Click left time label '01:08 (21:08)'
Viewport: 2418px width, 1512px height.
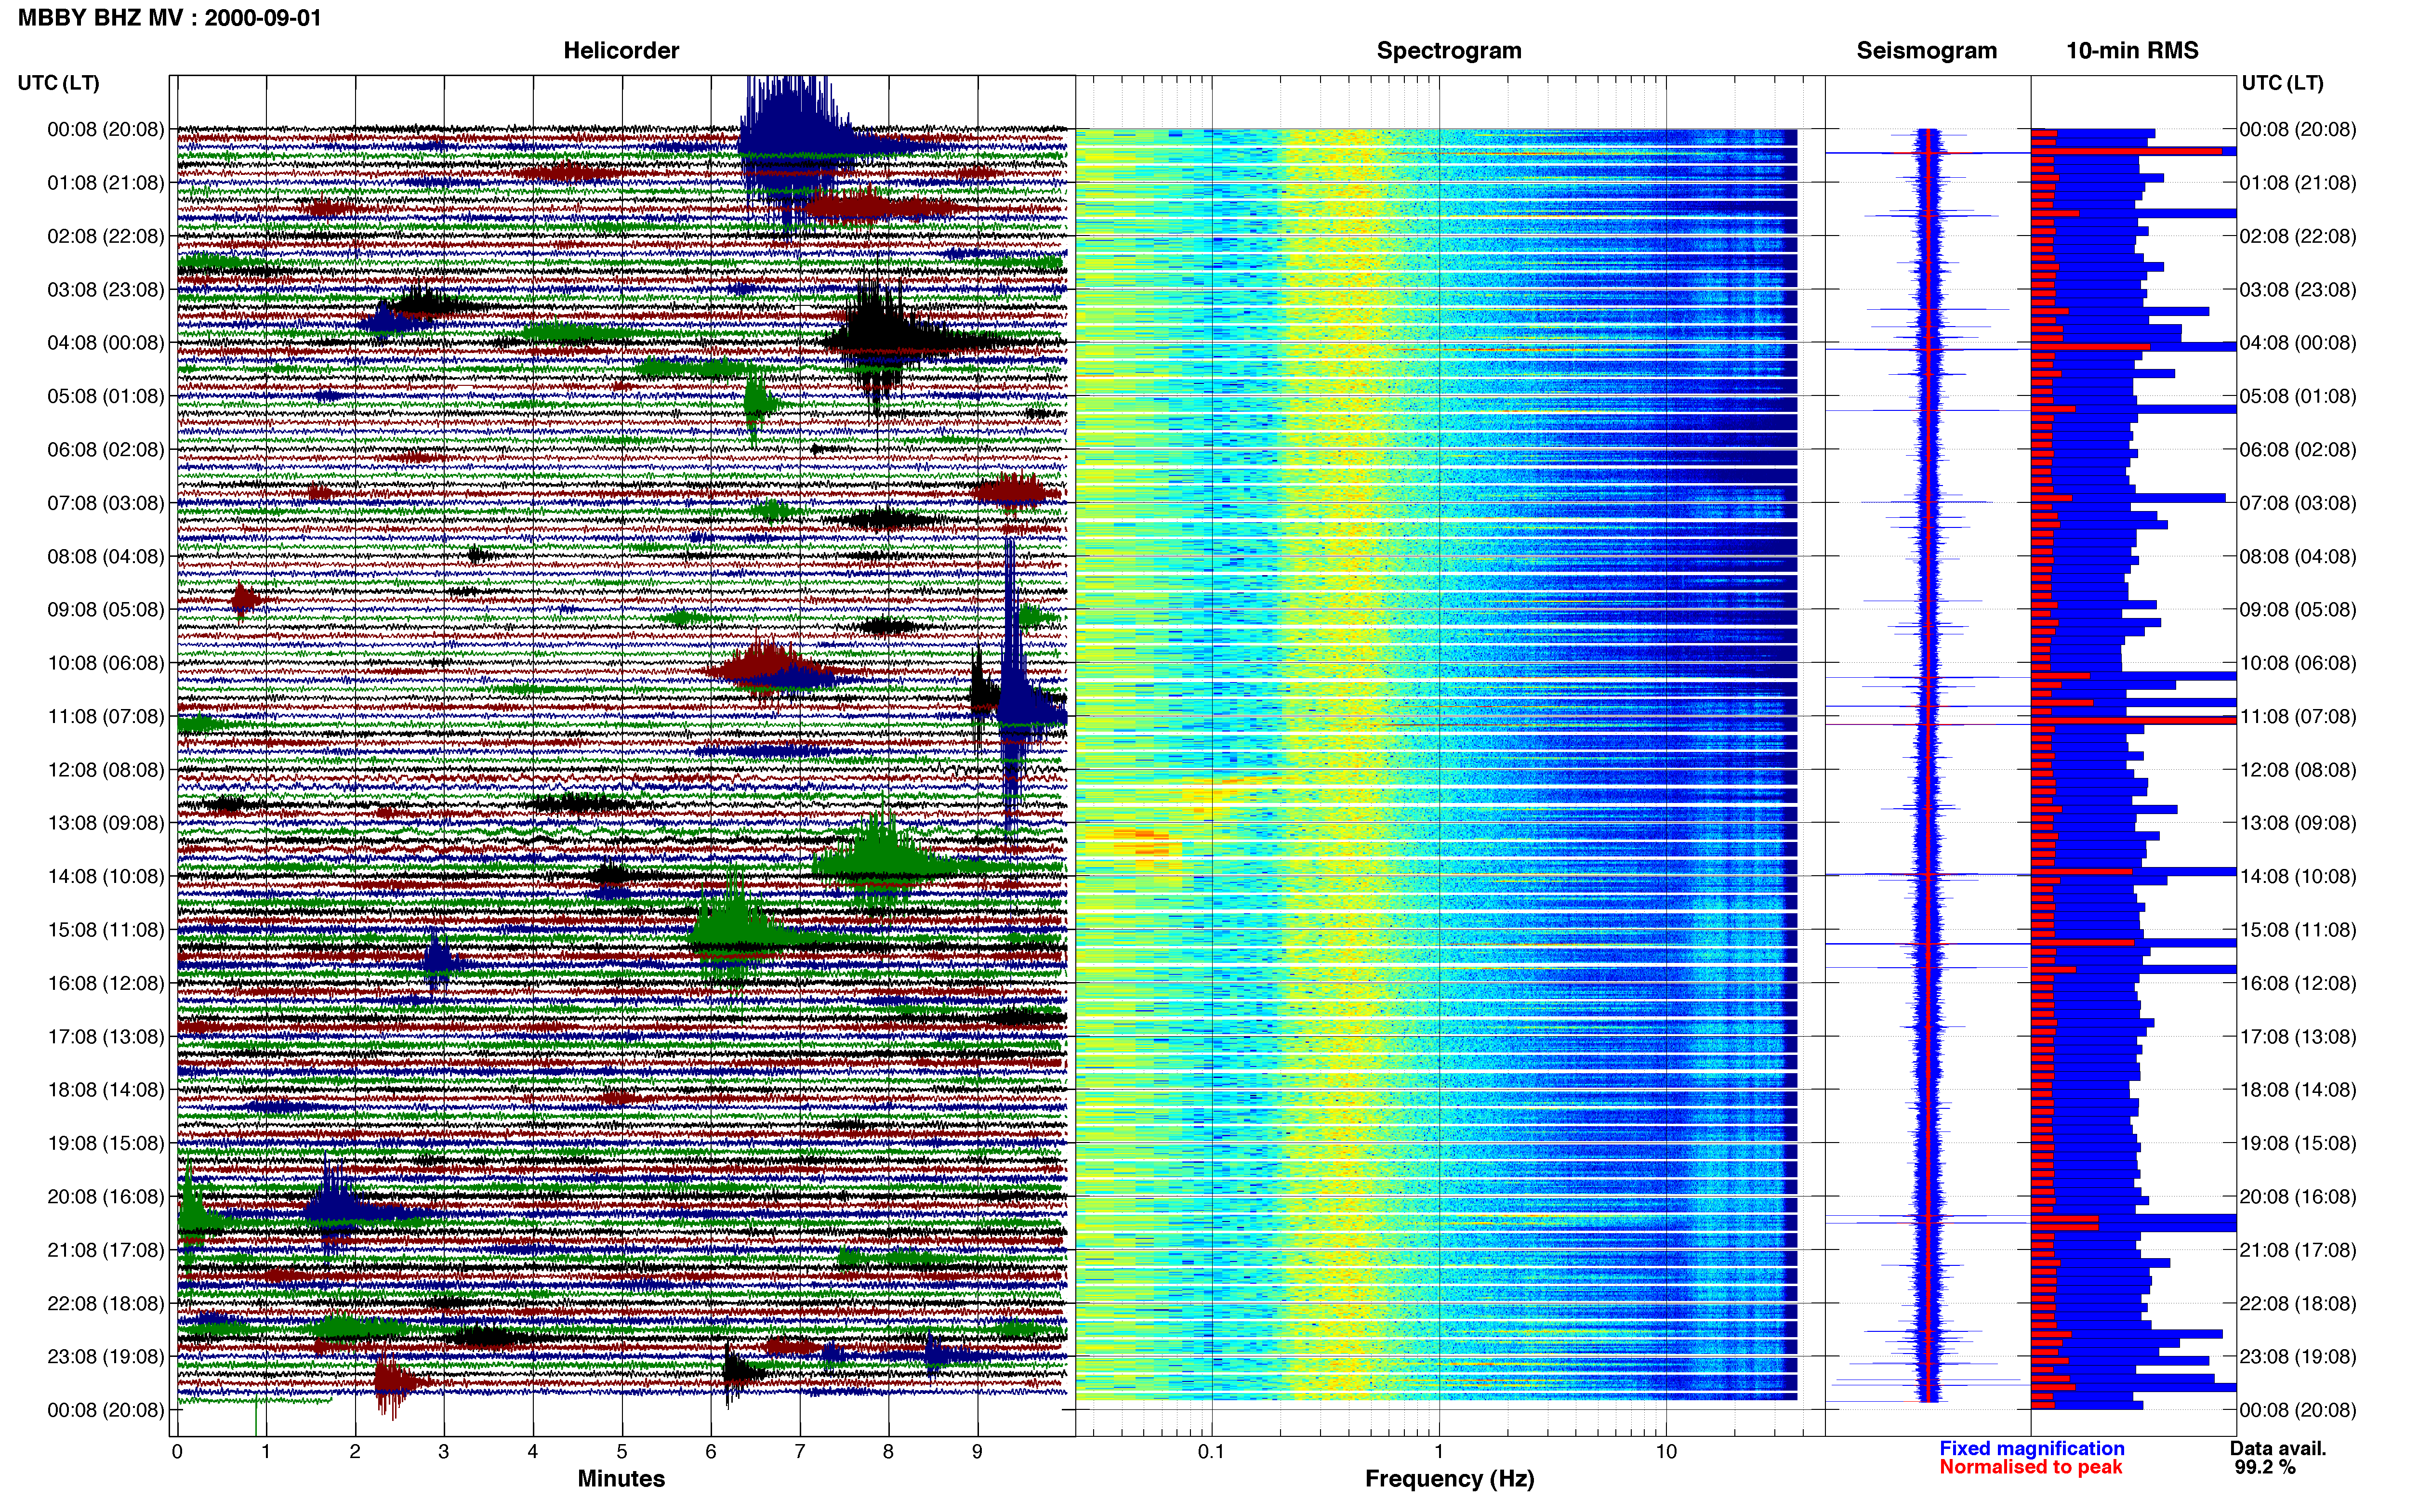pyautogui.click(x=105, y=183)
